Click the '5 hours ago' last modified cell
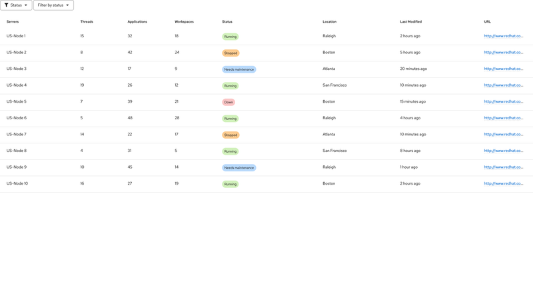The height and width of the screenshot is (300, 533). pyautogui.click(x=410, y=53)
